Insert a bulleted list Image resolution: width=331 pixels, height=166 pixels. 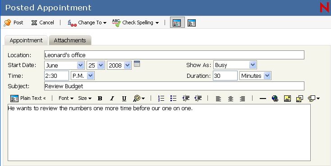[x=173, y=99]
